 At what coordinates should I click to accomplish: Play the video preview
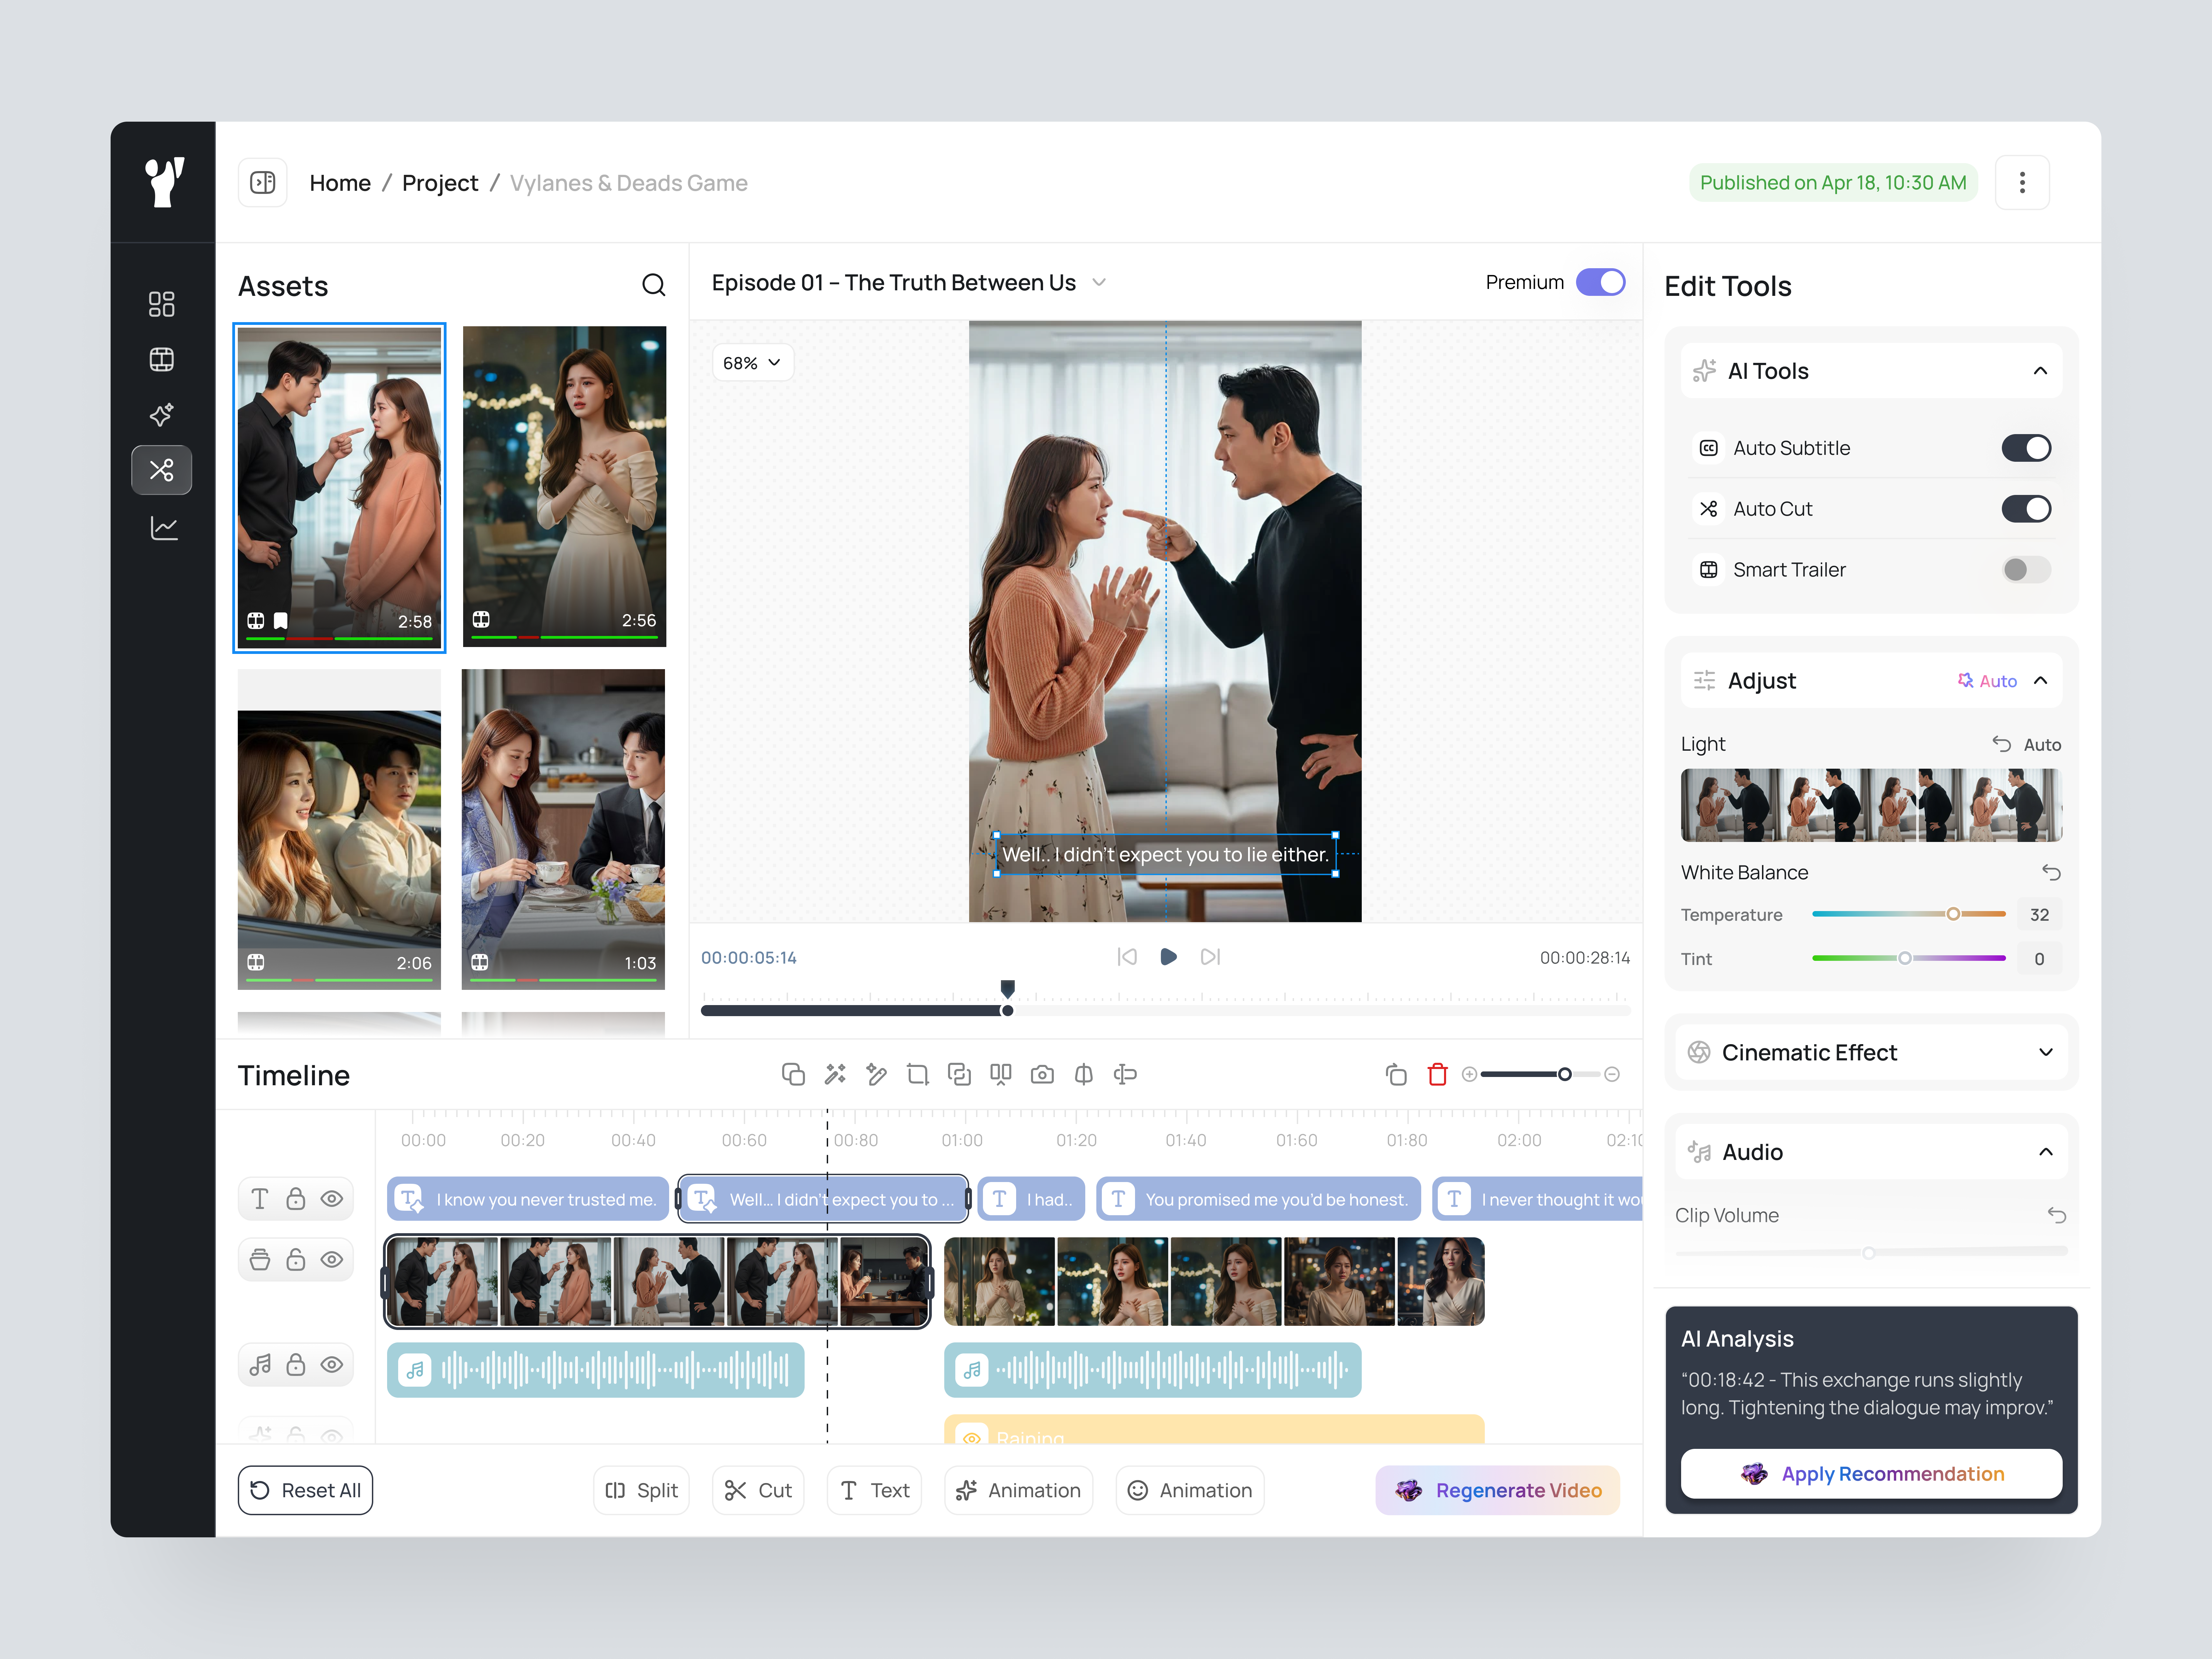1168,957
